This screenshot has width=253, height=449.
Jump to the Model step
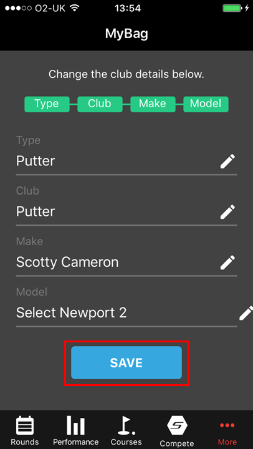click(206, 104)
